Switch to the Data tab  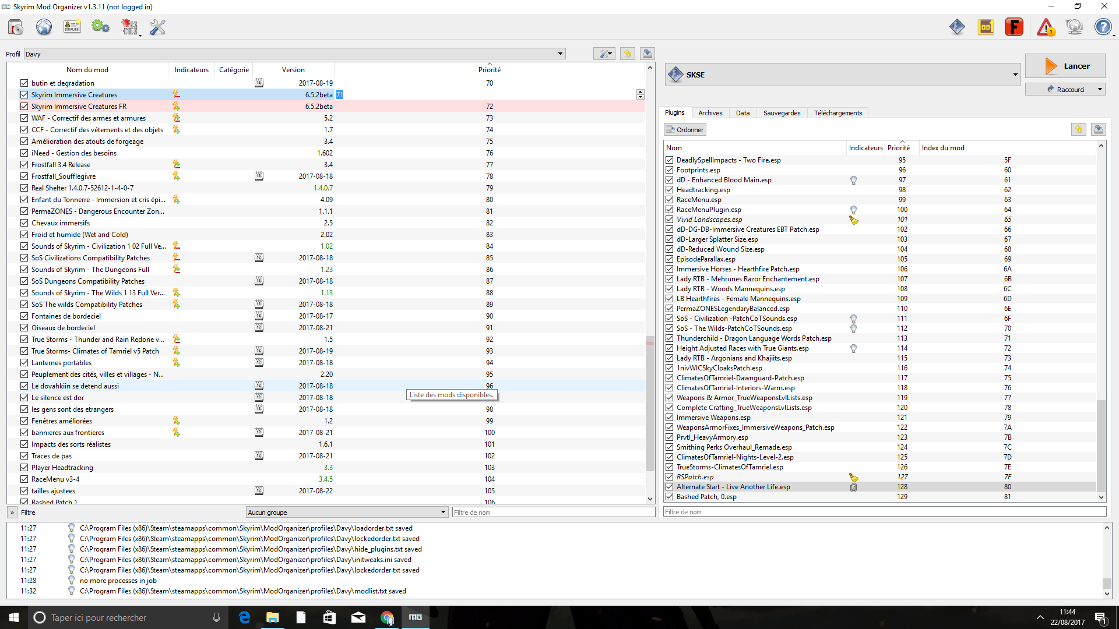click(743, 113)
